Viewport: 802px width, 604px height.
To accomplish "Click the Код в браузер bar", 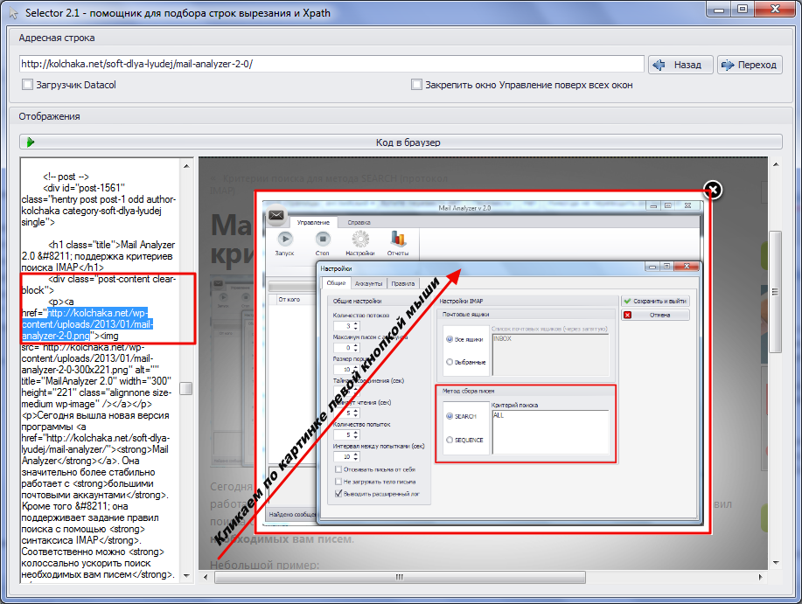I will [x=401, y=142].
